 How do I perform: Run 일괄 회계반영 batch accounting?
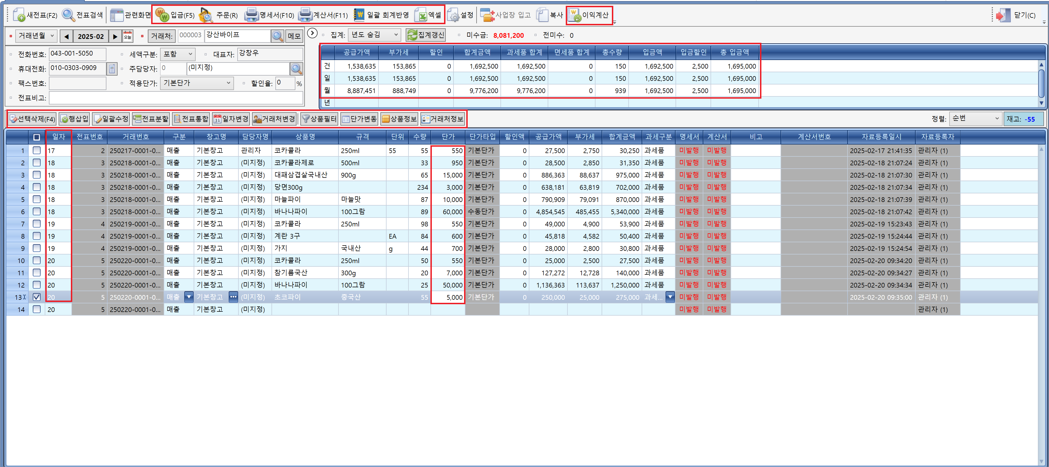tap(381, 15)
